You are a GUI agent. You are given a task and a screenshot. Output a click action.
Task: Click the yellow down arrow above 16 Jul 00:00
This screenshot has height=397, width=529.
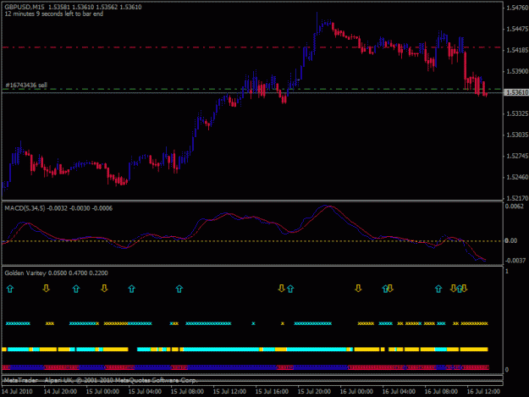[x=358, y=288]
